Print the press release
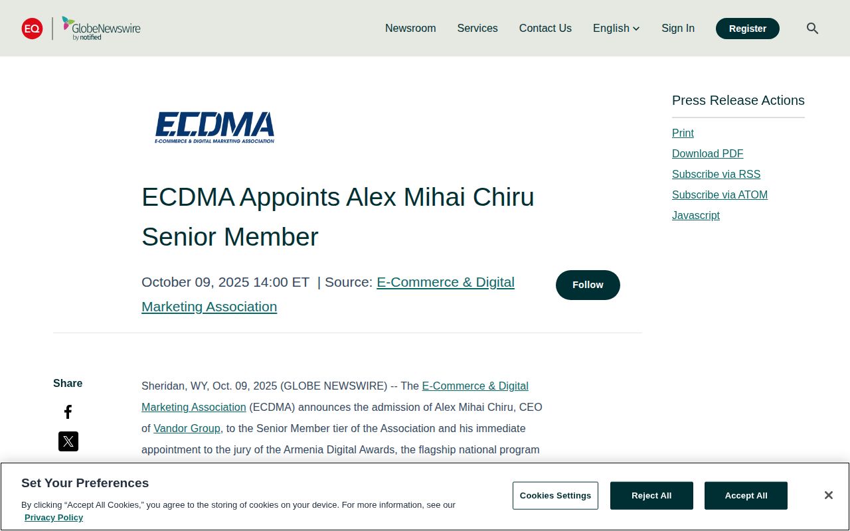Image resolution: width=850 pixels, height=531 pixels. coord(683,133)
